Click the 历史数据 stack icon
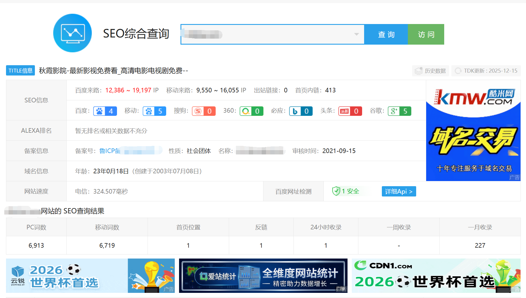 (x=418, y=71)
